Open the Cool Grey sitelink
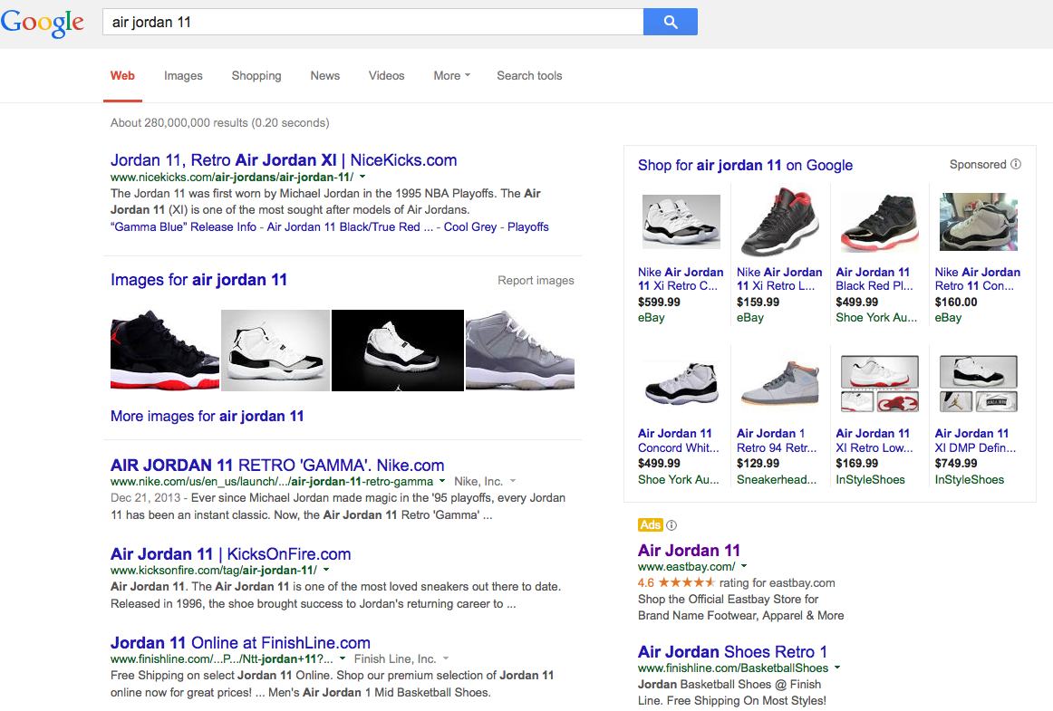Viewport: 1053px width, 711px height. click(470, 227)
